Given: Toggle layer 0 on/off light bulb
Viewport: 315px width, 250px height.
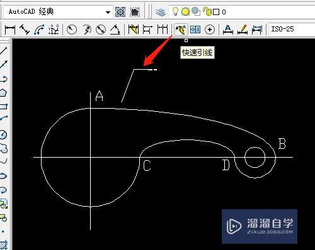Looking at the screenshot, I should point(175,11).
